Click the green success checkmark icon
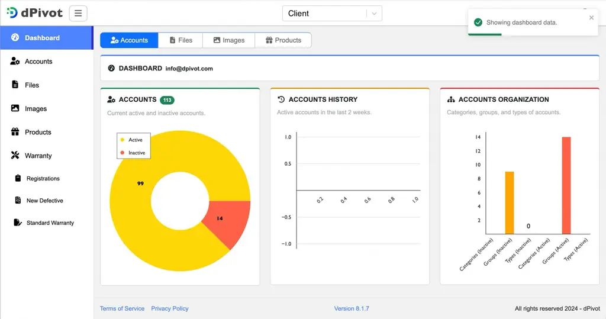The image size is (606, 319). coord(478,22)
